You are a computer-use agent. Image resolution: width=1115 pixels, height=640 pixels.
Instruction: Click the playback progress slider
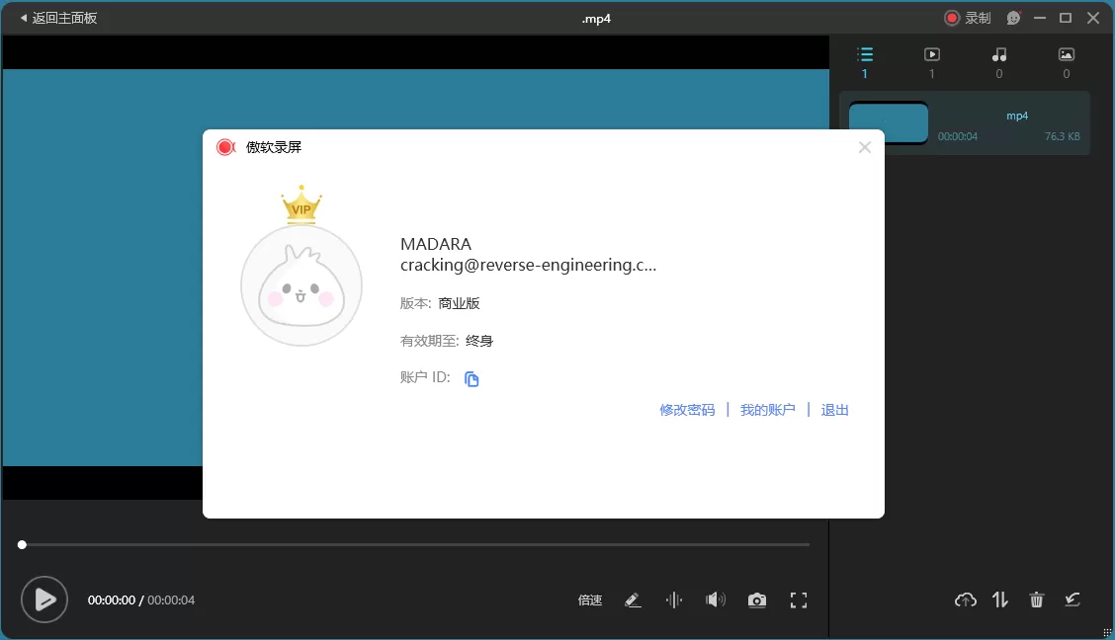click(x=415, y=544)
